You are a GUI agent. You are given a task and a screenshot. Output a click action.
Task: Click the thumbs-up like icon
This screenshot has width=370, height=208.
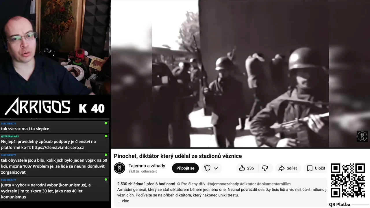(242, 168)
